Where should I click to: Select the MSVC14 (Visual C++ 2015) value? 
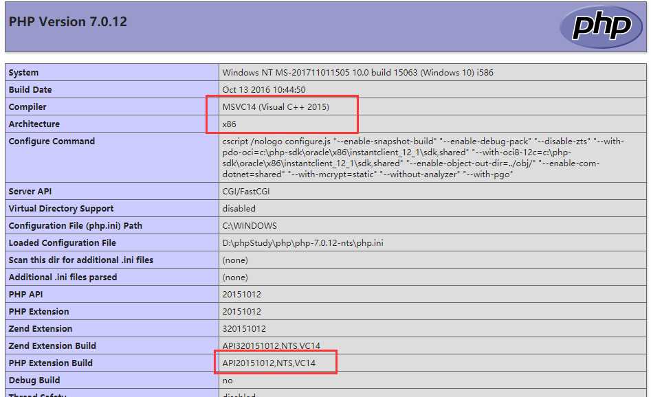click(x=276, y=107)
